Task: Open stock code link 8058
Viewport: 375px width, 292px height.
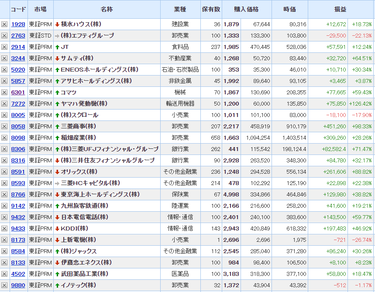Action: [18, 127]
